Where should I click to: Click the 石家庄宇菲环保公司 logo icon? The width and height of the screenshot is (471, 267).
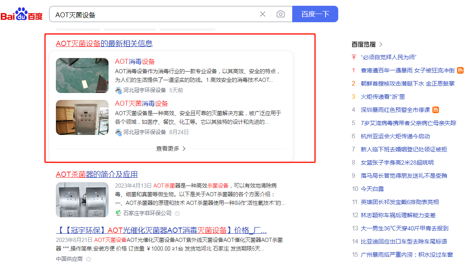[x=118, y=213]
